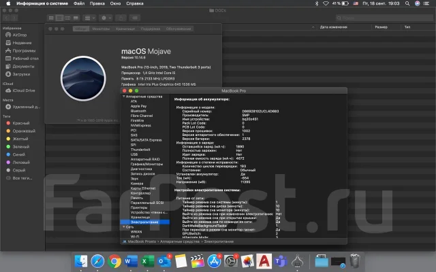This screenshot has width=436, height=272.
Task: Switch Finder to gallery view
Action: tap(76, 18)
